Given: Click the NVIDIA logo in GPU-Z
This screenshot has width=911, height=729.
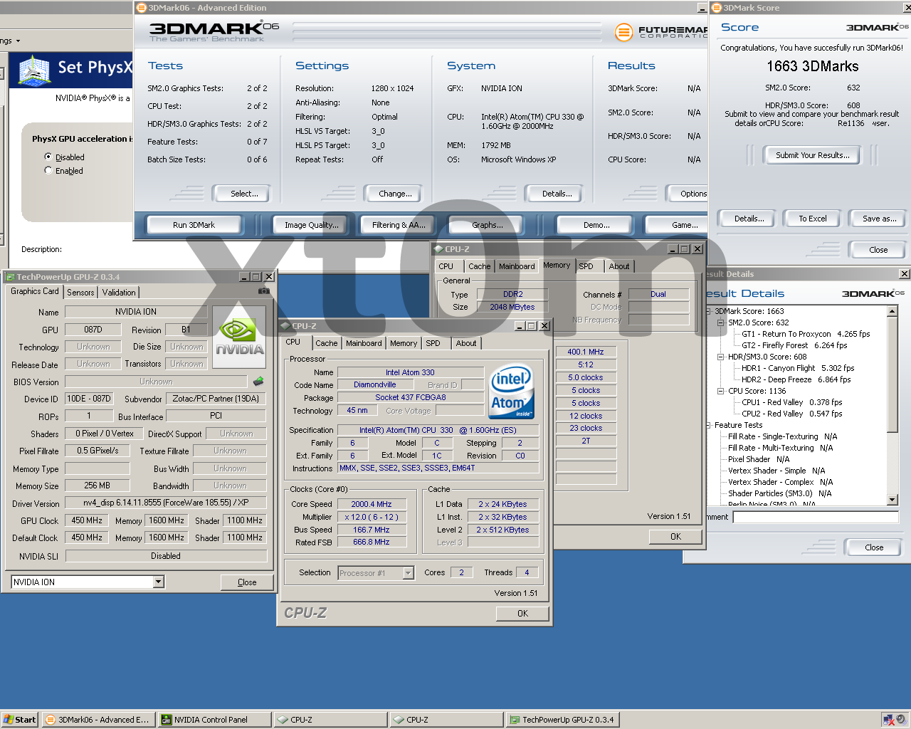Looking at the screenshot, I should click(x=239, y=337).
